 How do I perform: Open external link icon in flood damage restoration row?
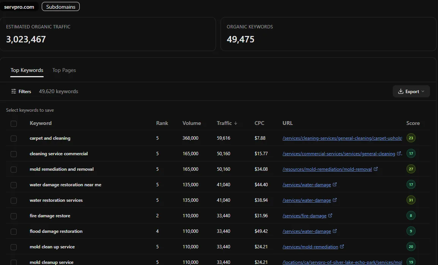coord(335,231)
